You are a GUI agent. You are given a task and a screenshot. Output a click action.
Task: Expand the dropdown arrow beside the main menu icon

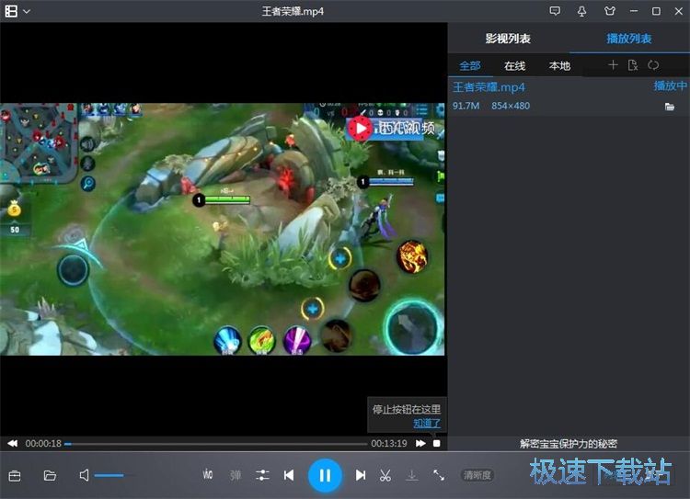[x=27, y=11]
